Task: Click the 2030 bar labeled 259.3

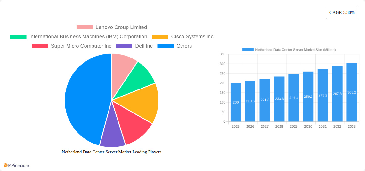Action: [308, 97]
